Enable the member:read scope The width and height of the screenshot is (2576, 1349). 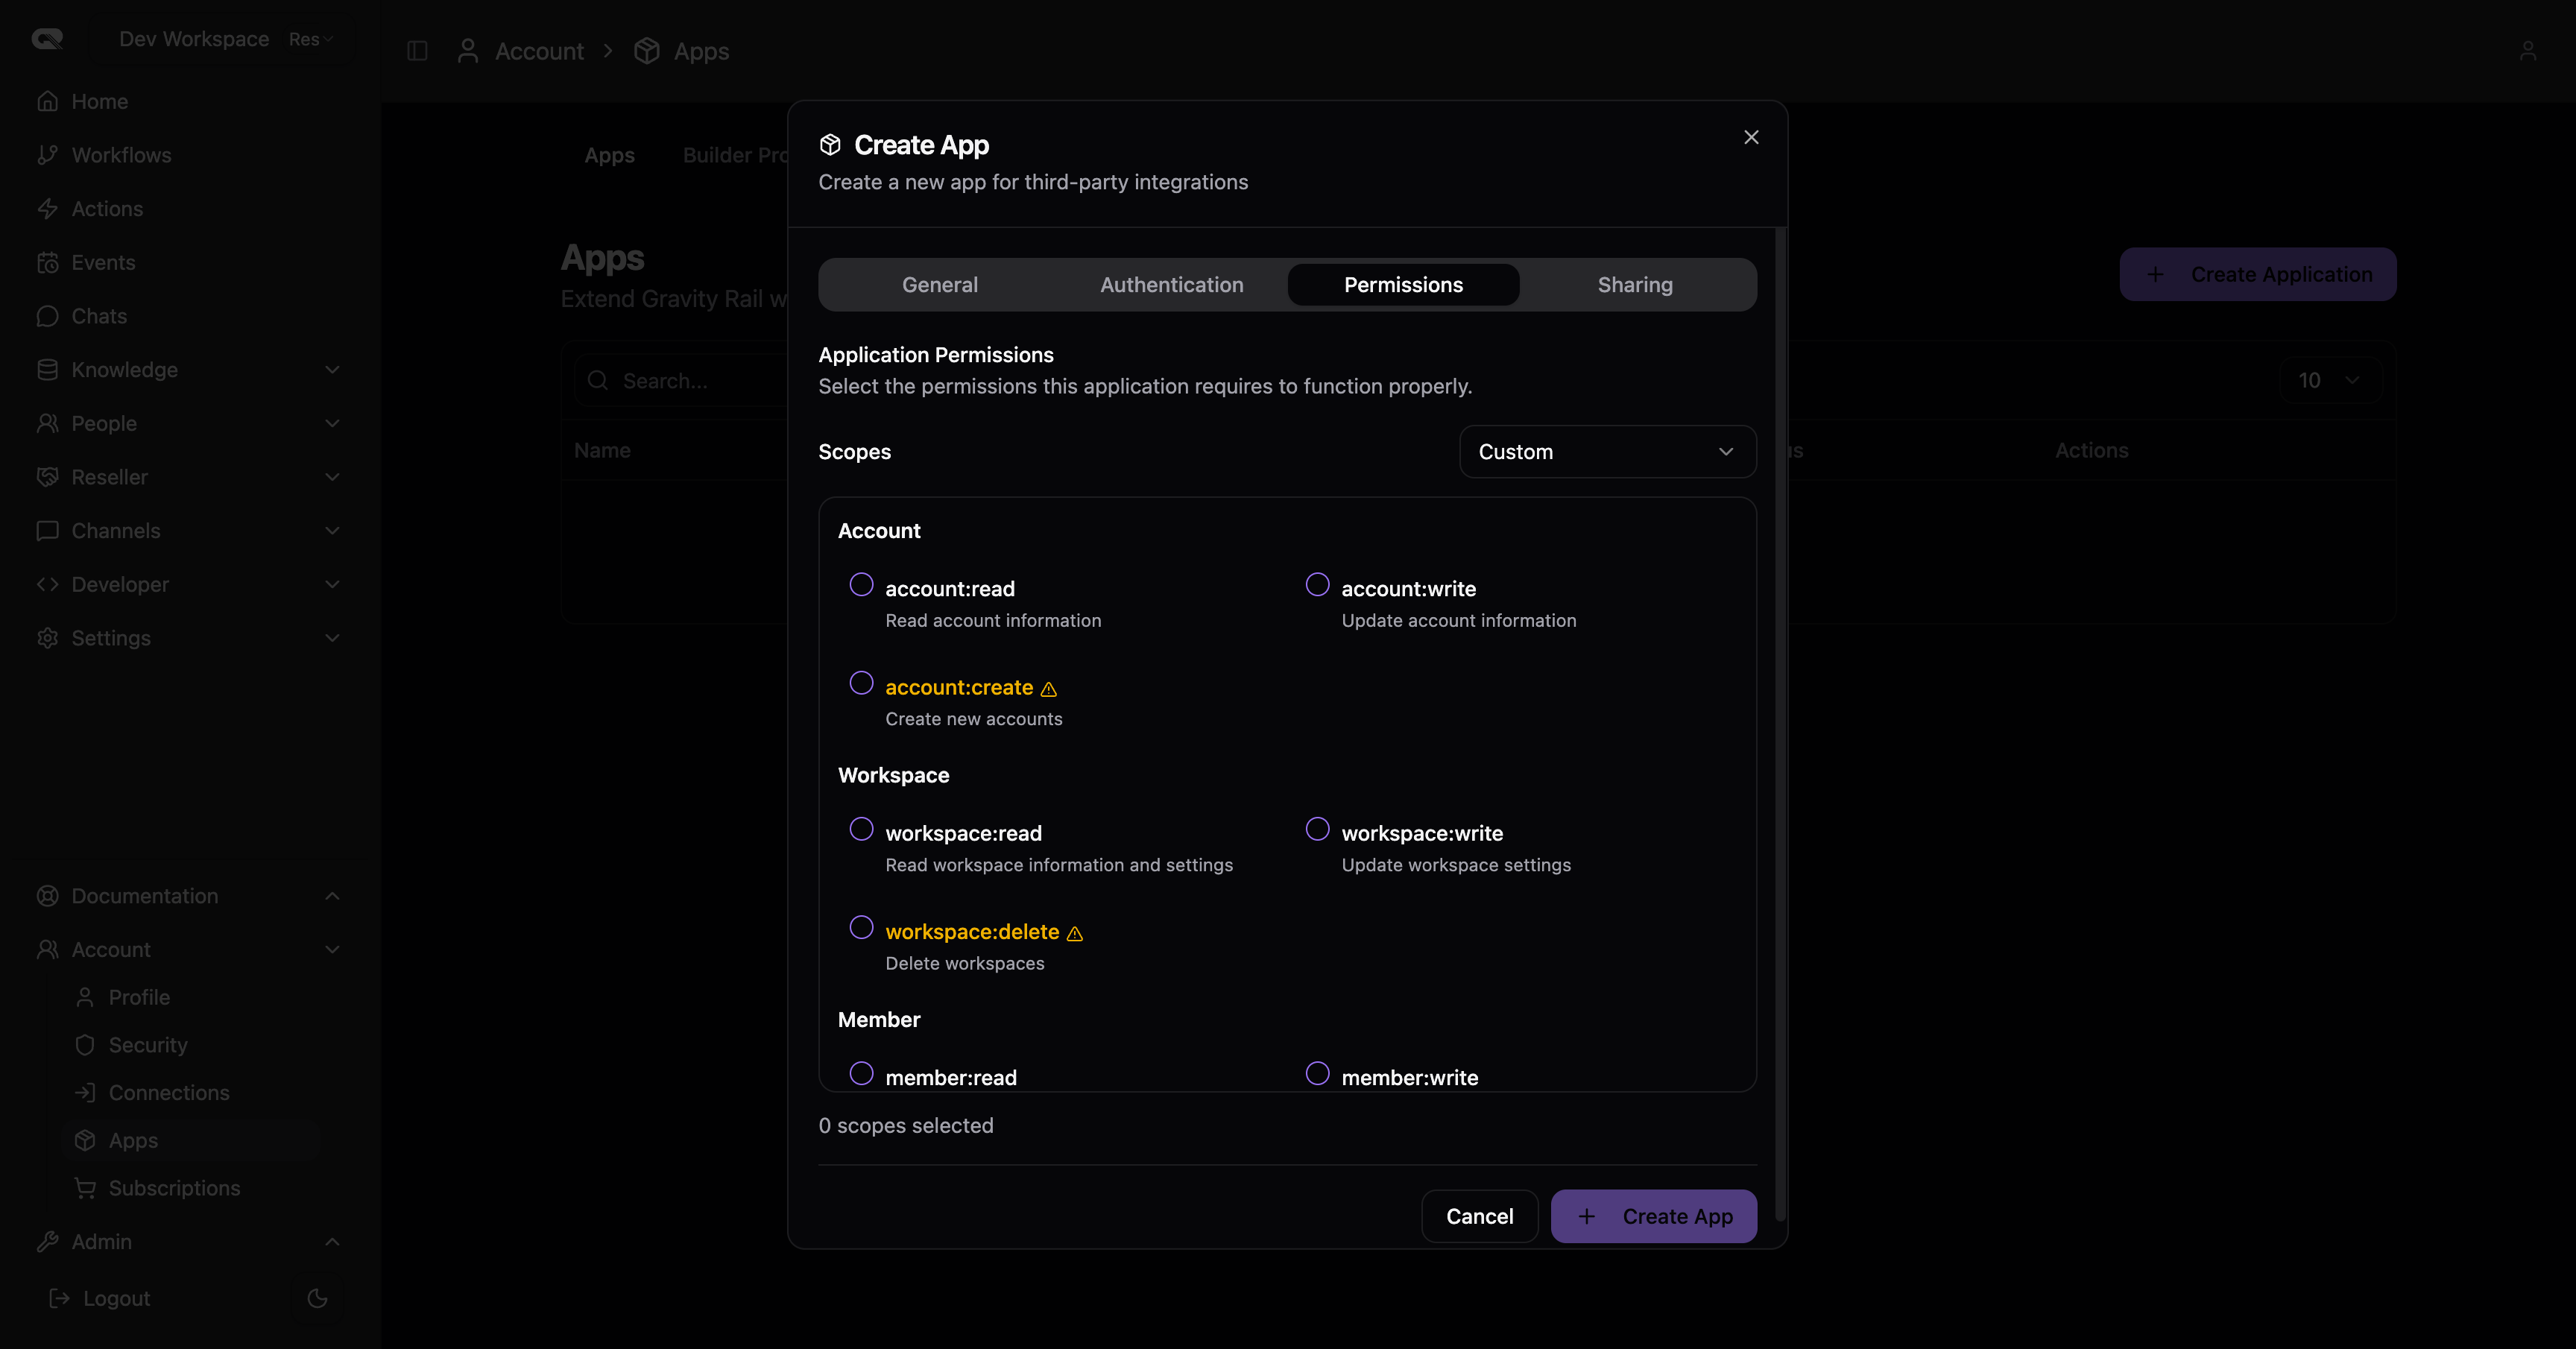pos(861,1073)
